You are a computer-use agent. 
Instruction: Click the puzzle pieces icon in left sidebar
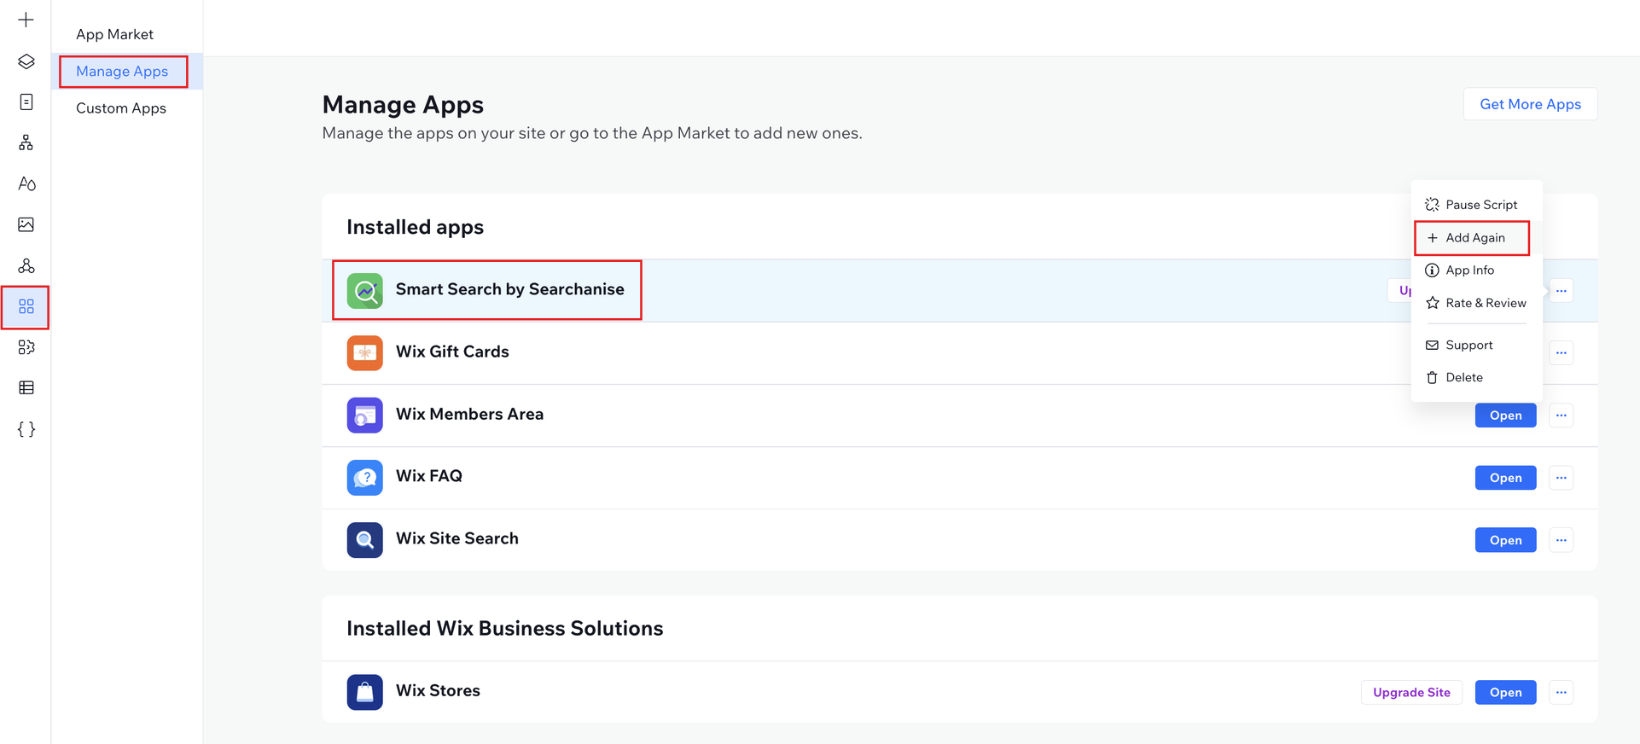26,347
